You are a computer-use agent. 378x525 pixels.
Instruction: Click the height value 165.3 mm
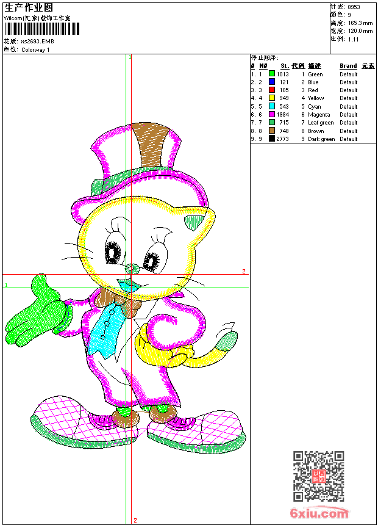pos(360,23)
